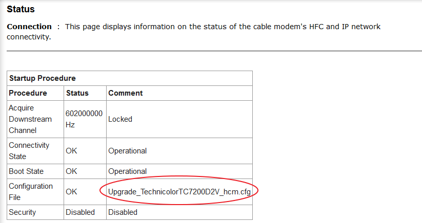Click the Boot State OK status
Screen dimensions: 422x223
click(x=71, y=171)
